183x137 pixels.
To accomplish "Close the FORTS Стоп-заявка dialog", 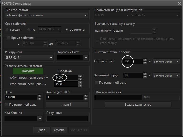I will pos(179,3).
